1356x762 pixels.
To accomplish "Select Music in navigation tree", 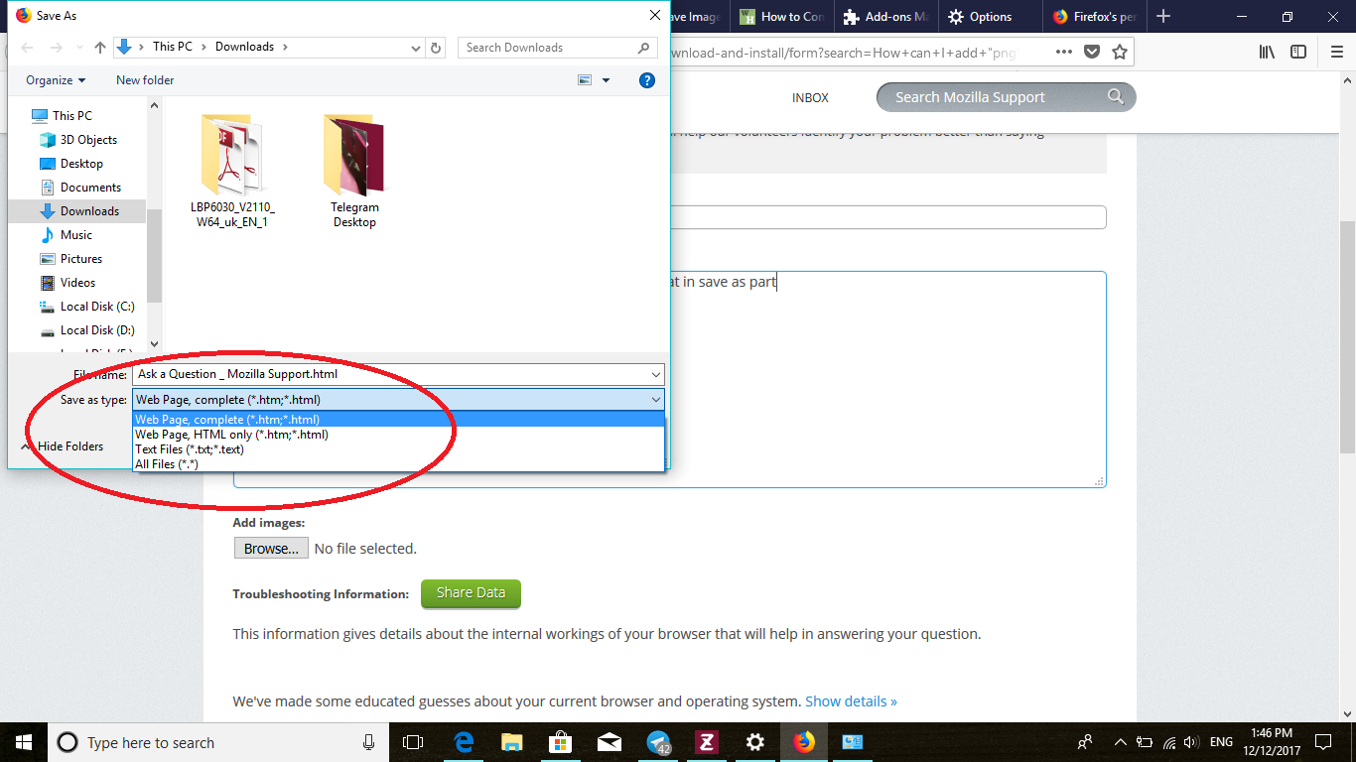I will coord(75,235).
